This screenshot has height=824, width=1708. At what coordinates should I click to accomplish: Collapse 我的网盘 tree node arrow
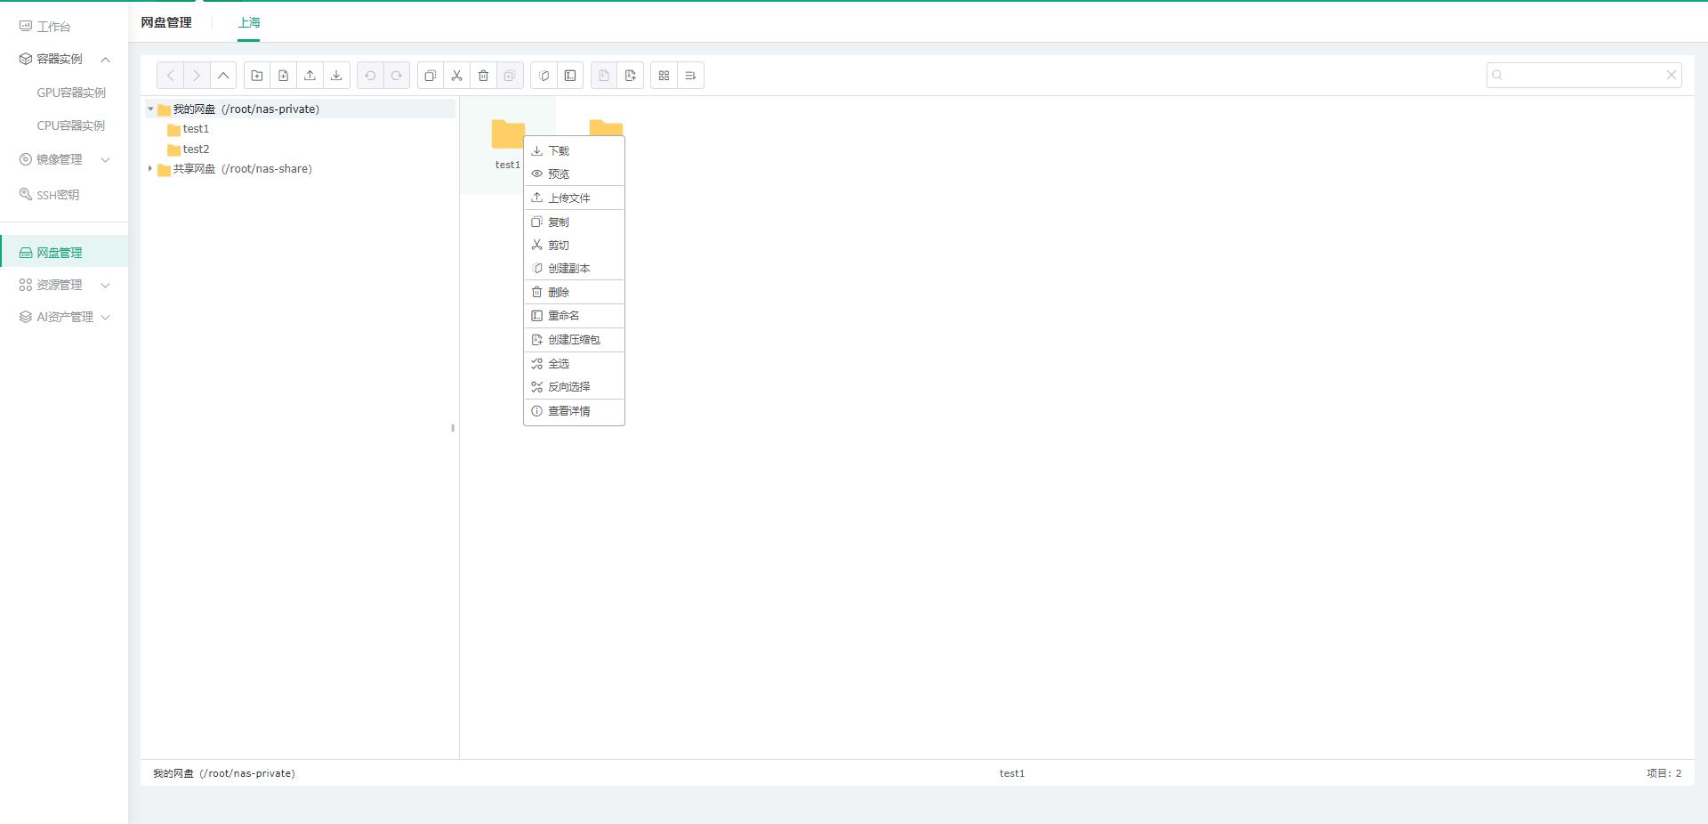150,109
